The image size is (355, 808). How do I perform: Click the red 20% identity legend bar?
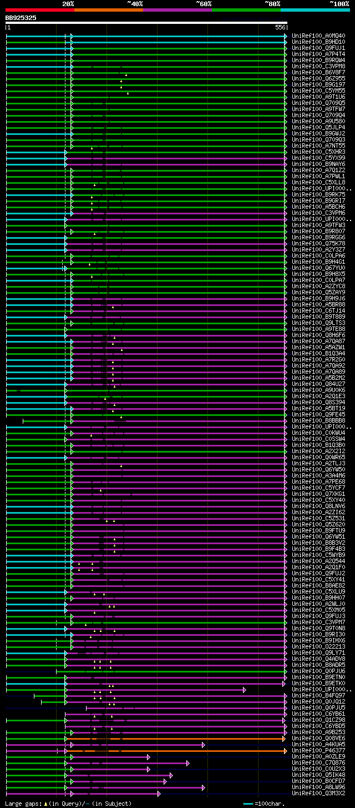[x=40, y=10]
